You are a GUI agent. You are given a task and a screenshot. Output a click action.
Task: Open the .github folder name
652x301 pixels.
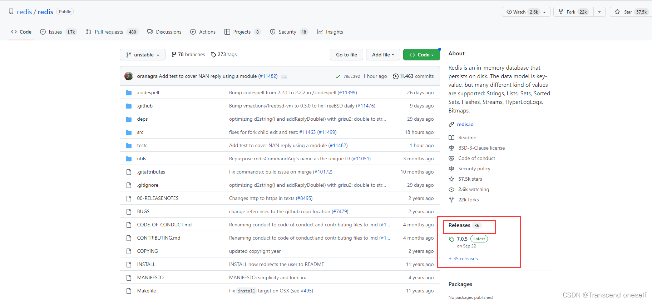pos(145,106)
